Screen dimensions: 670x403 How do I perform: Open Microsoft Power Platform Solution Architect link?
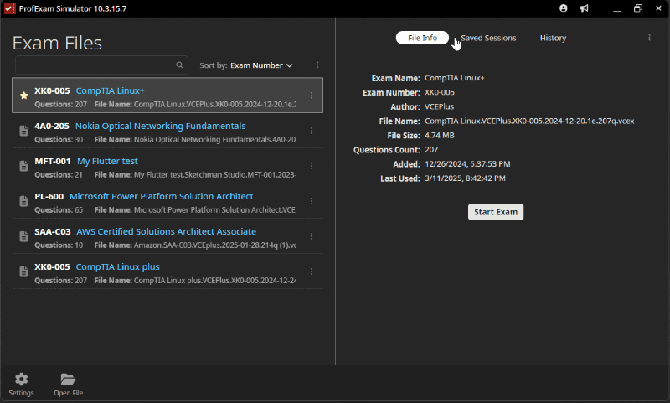point(161,196)
